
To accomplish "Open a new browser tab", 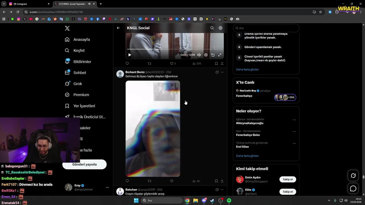I will 101,4.
